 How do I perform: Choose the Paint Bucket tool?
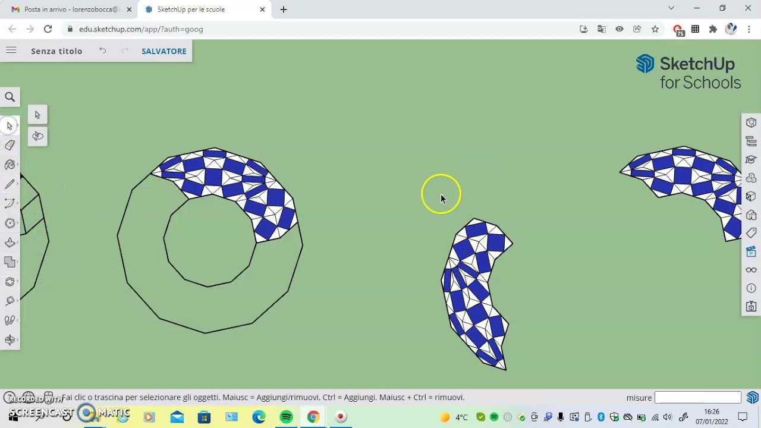(10, 165)
